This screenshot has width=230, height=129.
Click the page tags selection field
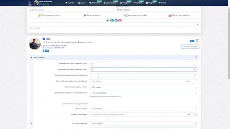[x=70, y=10]
